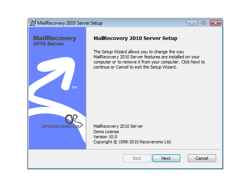Screen dimensions: 251x188
Task: Click the "Version 10.0" text
Action: [x=105, y=137]
